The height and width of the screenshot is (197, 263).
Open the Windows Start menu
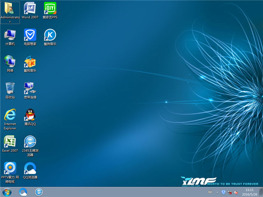click(x=7, y=192)
